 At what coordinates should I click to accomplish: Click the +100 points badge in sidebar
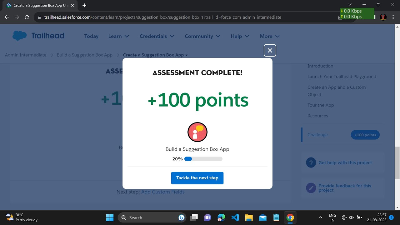tap(365, 135)
